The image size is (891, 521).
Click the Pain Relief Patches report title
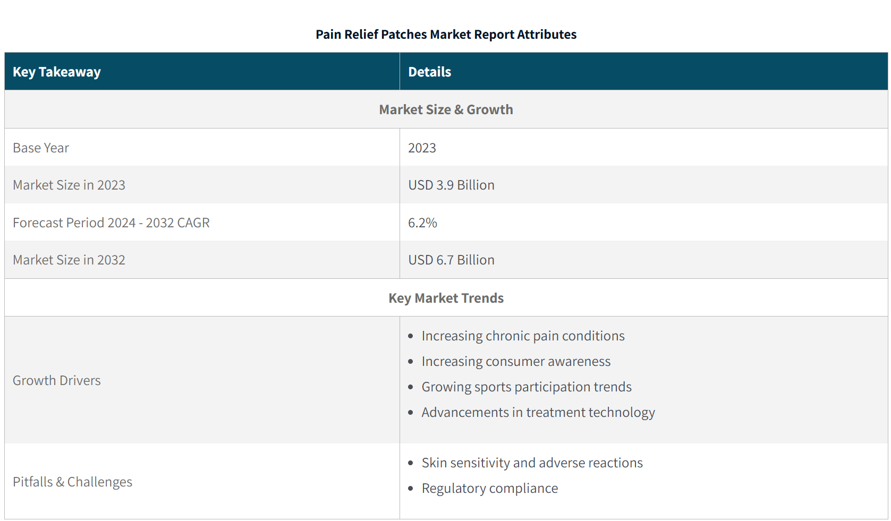(x=446, y=35)
